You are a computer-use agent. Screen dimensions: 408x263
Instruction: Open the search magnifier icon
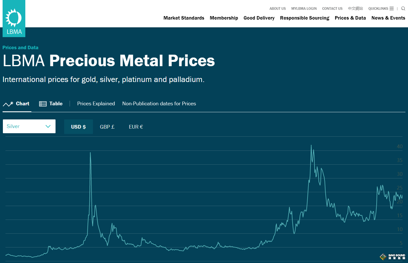(x=403, y=9)
